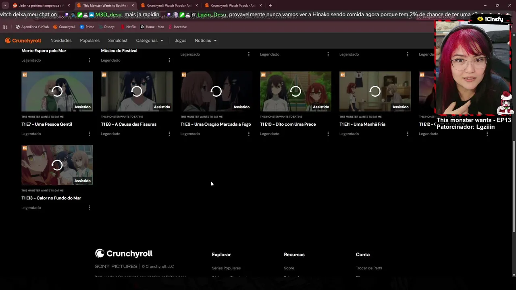
Task: Replay episode E8 via its circular arrow
Action: point(137,91)
